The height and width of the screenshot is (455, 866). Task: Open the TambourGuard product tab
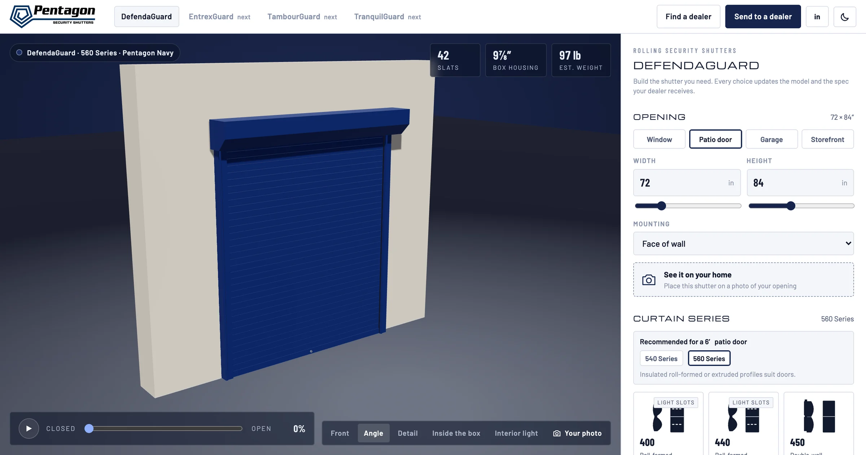(302, 17)
